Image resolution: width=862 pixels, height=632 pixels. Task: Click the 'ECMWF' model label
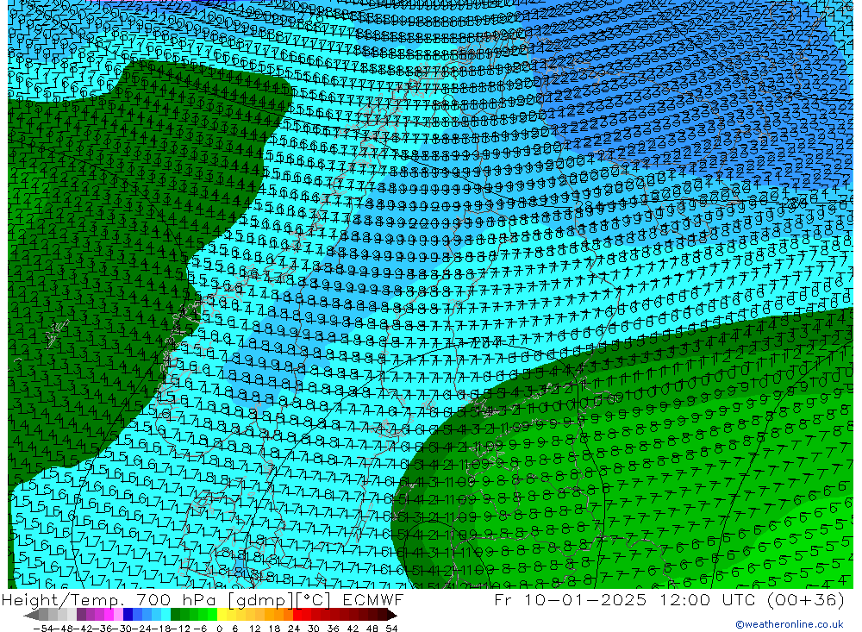pyautogui.click(x=372, y=599)
